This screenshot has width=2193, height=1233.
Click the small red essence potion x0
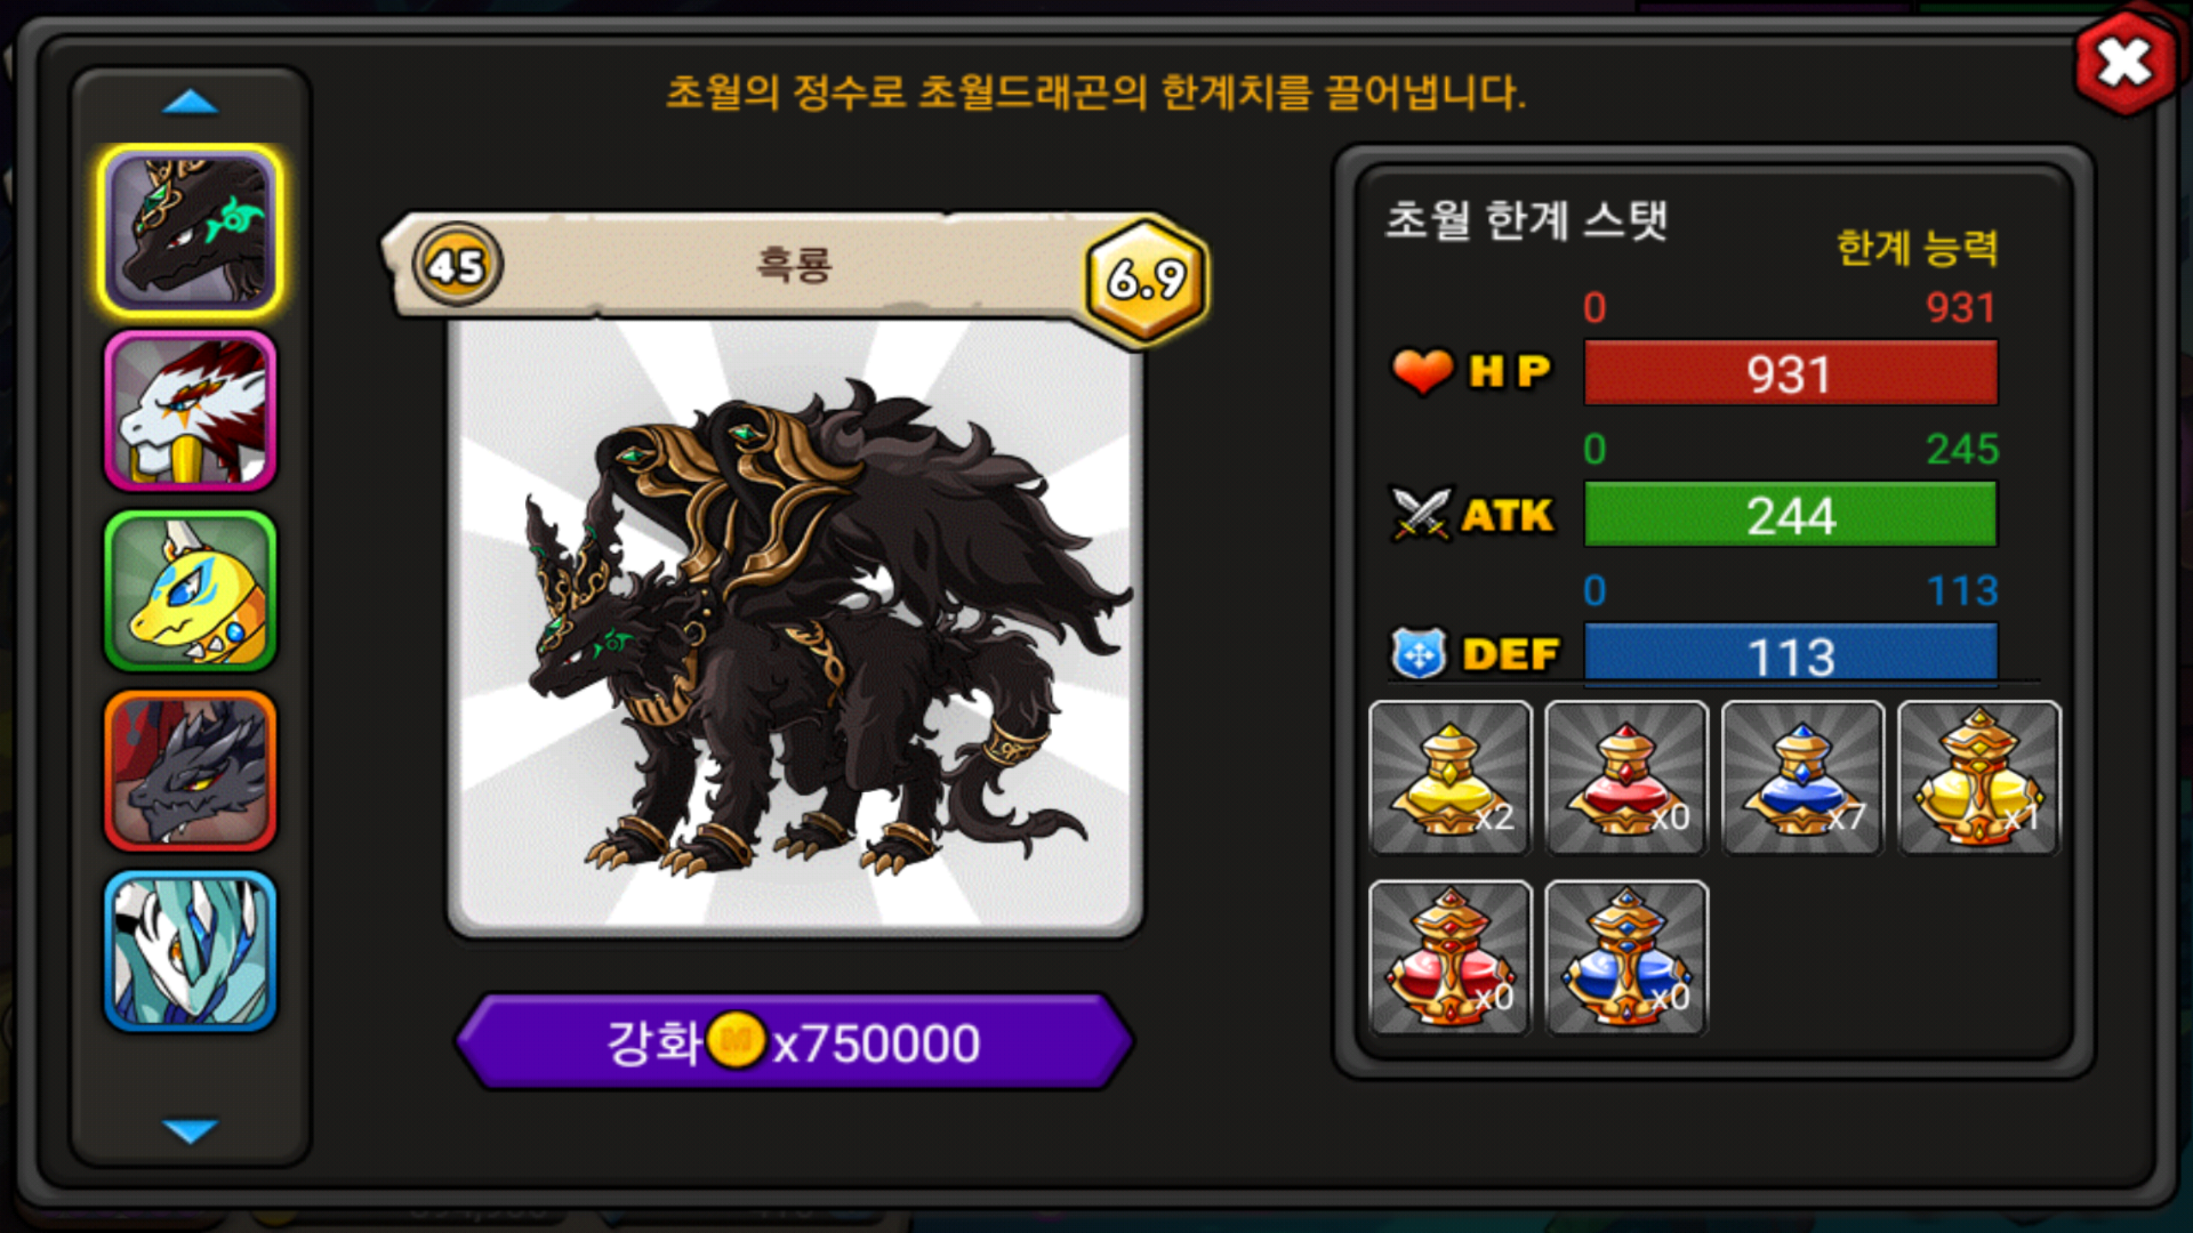coord(1627,777)
